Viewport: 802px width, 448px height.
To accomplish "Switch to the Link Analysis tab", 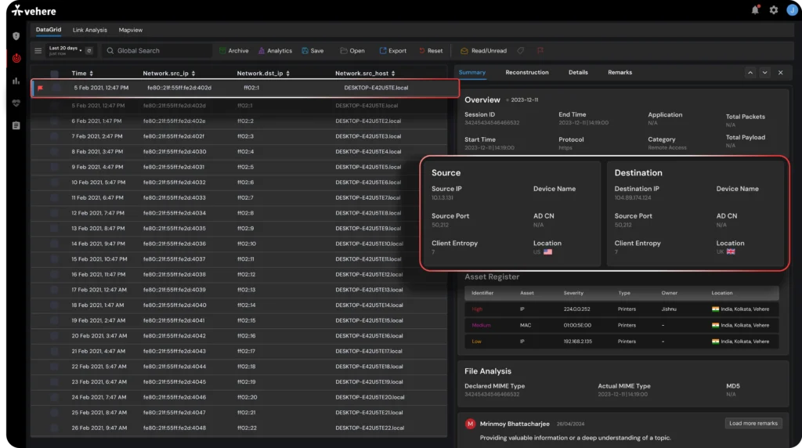I will tap(90, 31).
